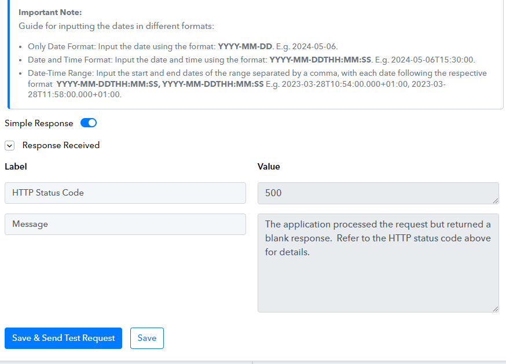Click the 2024-05-06T15:30:00 example text
This screenshot has height=364, width=506.
(x=432, y=60)
